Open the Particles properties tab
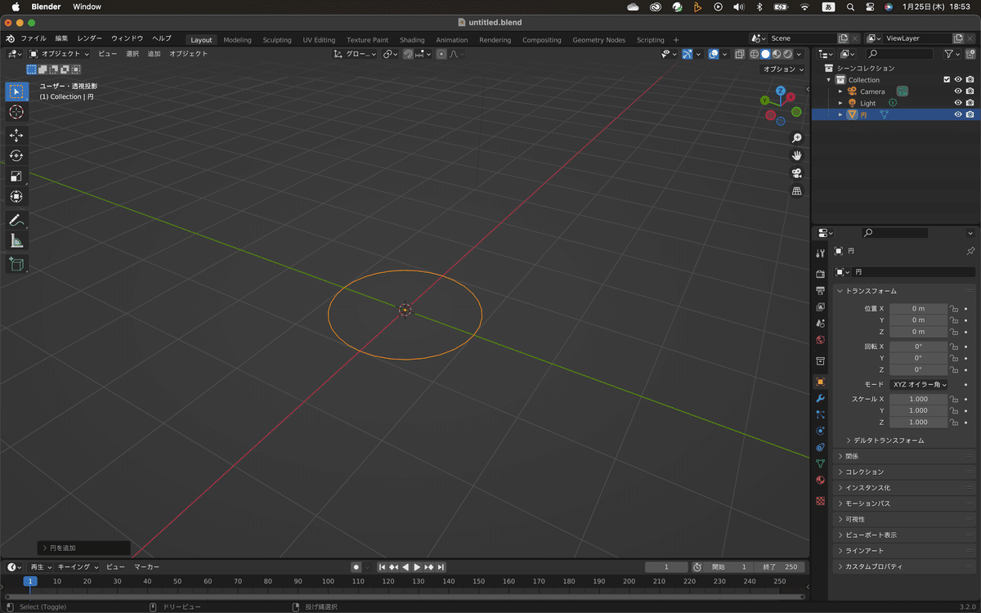 (x=821, y=414)
